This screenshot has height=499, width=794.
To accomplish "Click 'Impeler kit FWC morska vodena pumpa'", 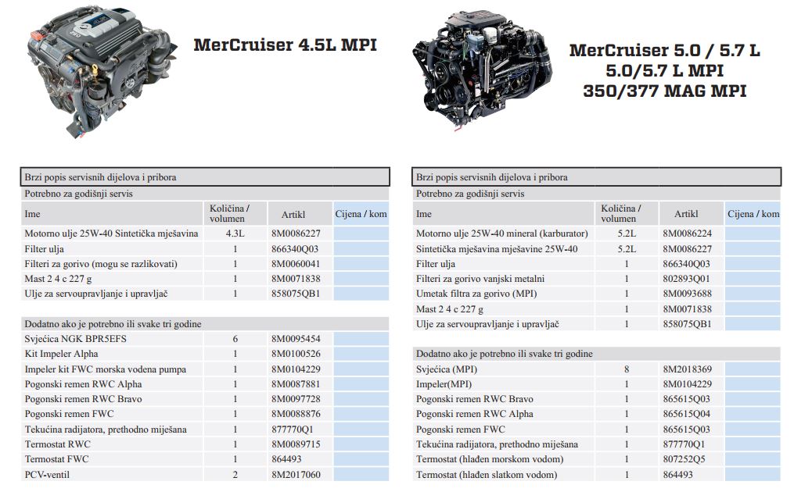I will pyautogui.click(x=106, y=369).
